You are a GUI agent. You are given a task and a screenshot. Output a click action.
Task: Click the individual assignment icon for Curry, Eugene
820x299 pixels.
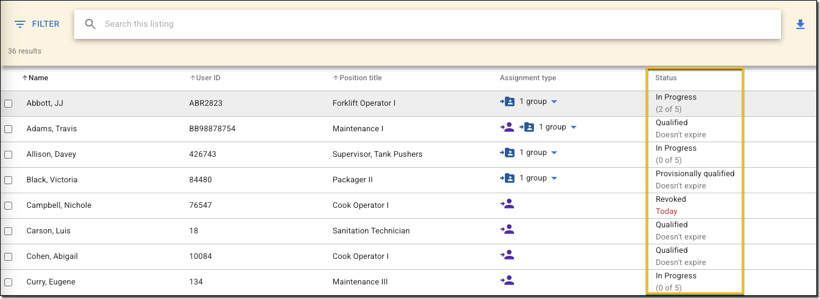[507, 281]
